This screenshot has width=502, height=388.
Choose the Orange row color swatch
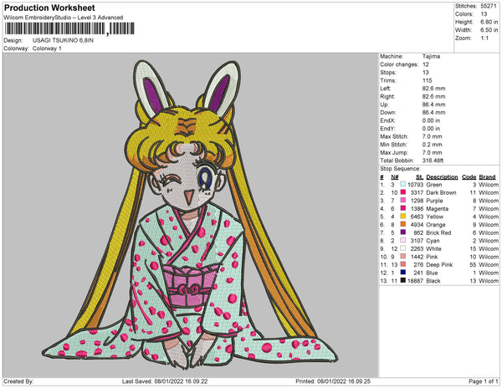[x=402, y=224]
